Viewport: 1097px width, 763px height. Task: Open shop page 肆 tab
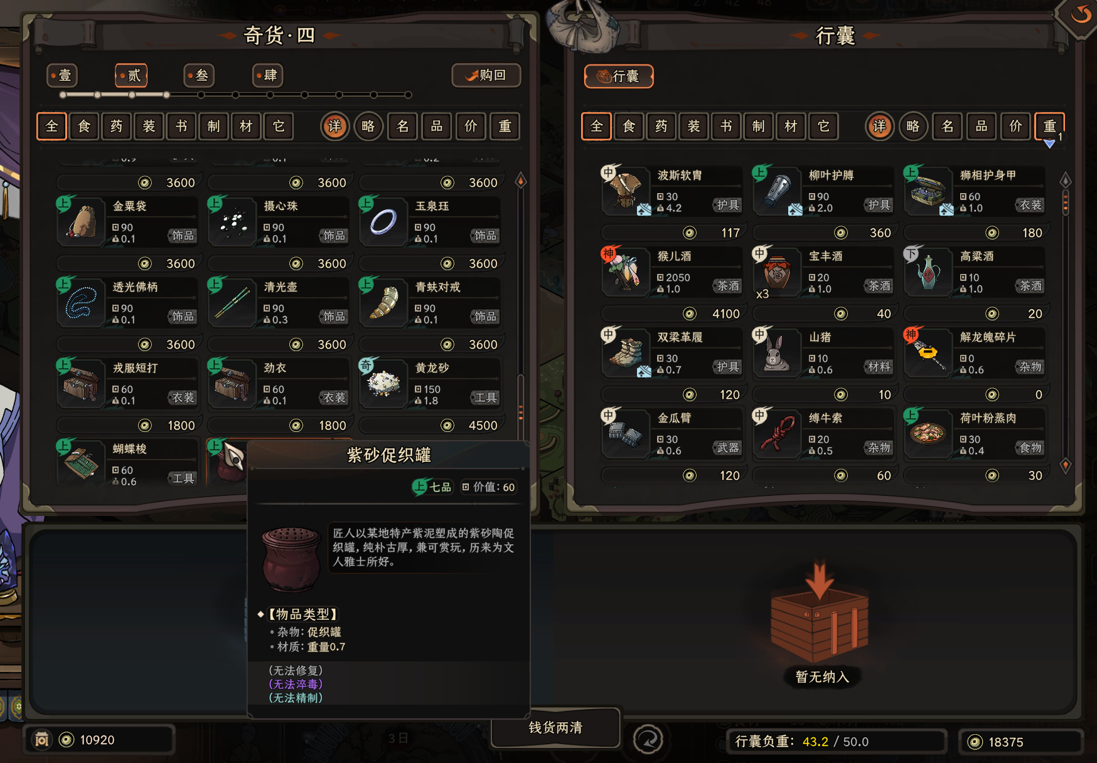click(x=267, y=76)
